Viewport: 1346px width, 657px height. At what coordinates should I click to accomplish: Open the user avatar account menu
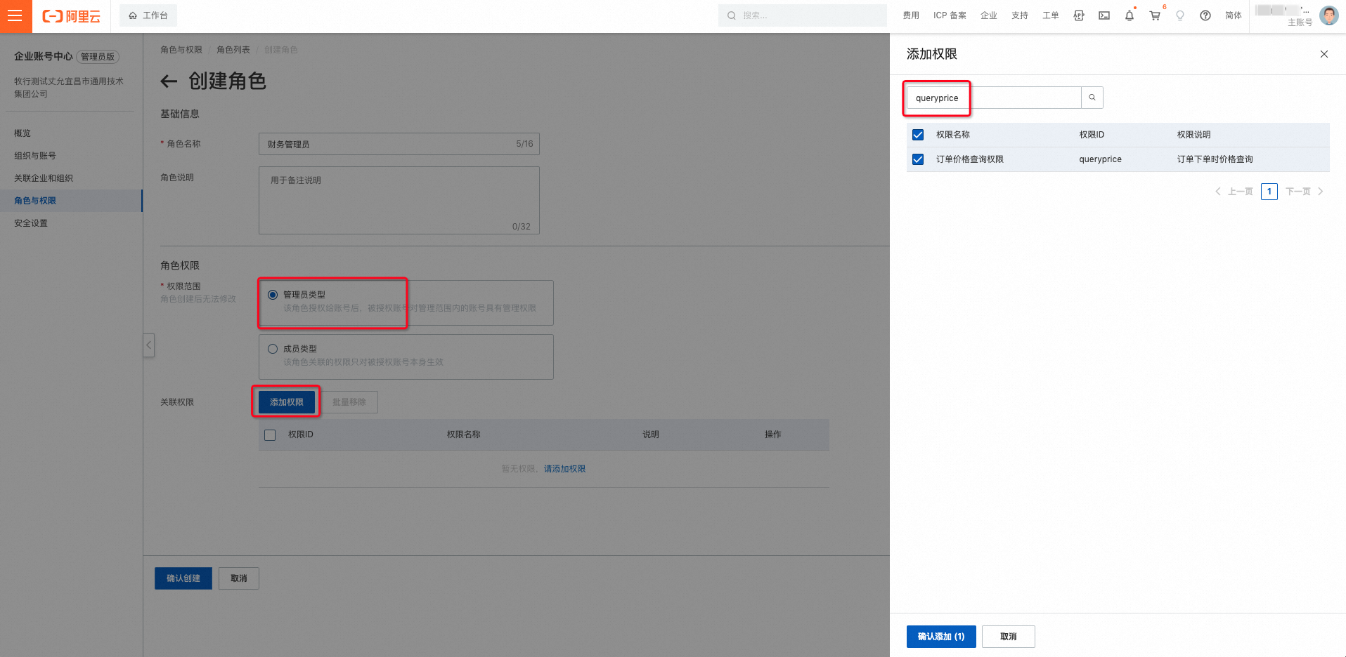(1329, 15)
